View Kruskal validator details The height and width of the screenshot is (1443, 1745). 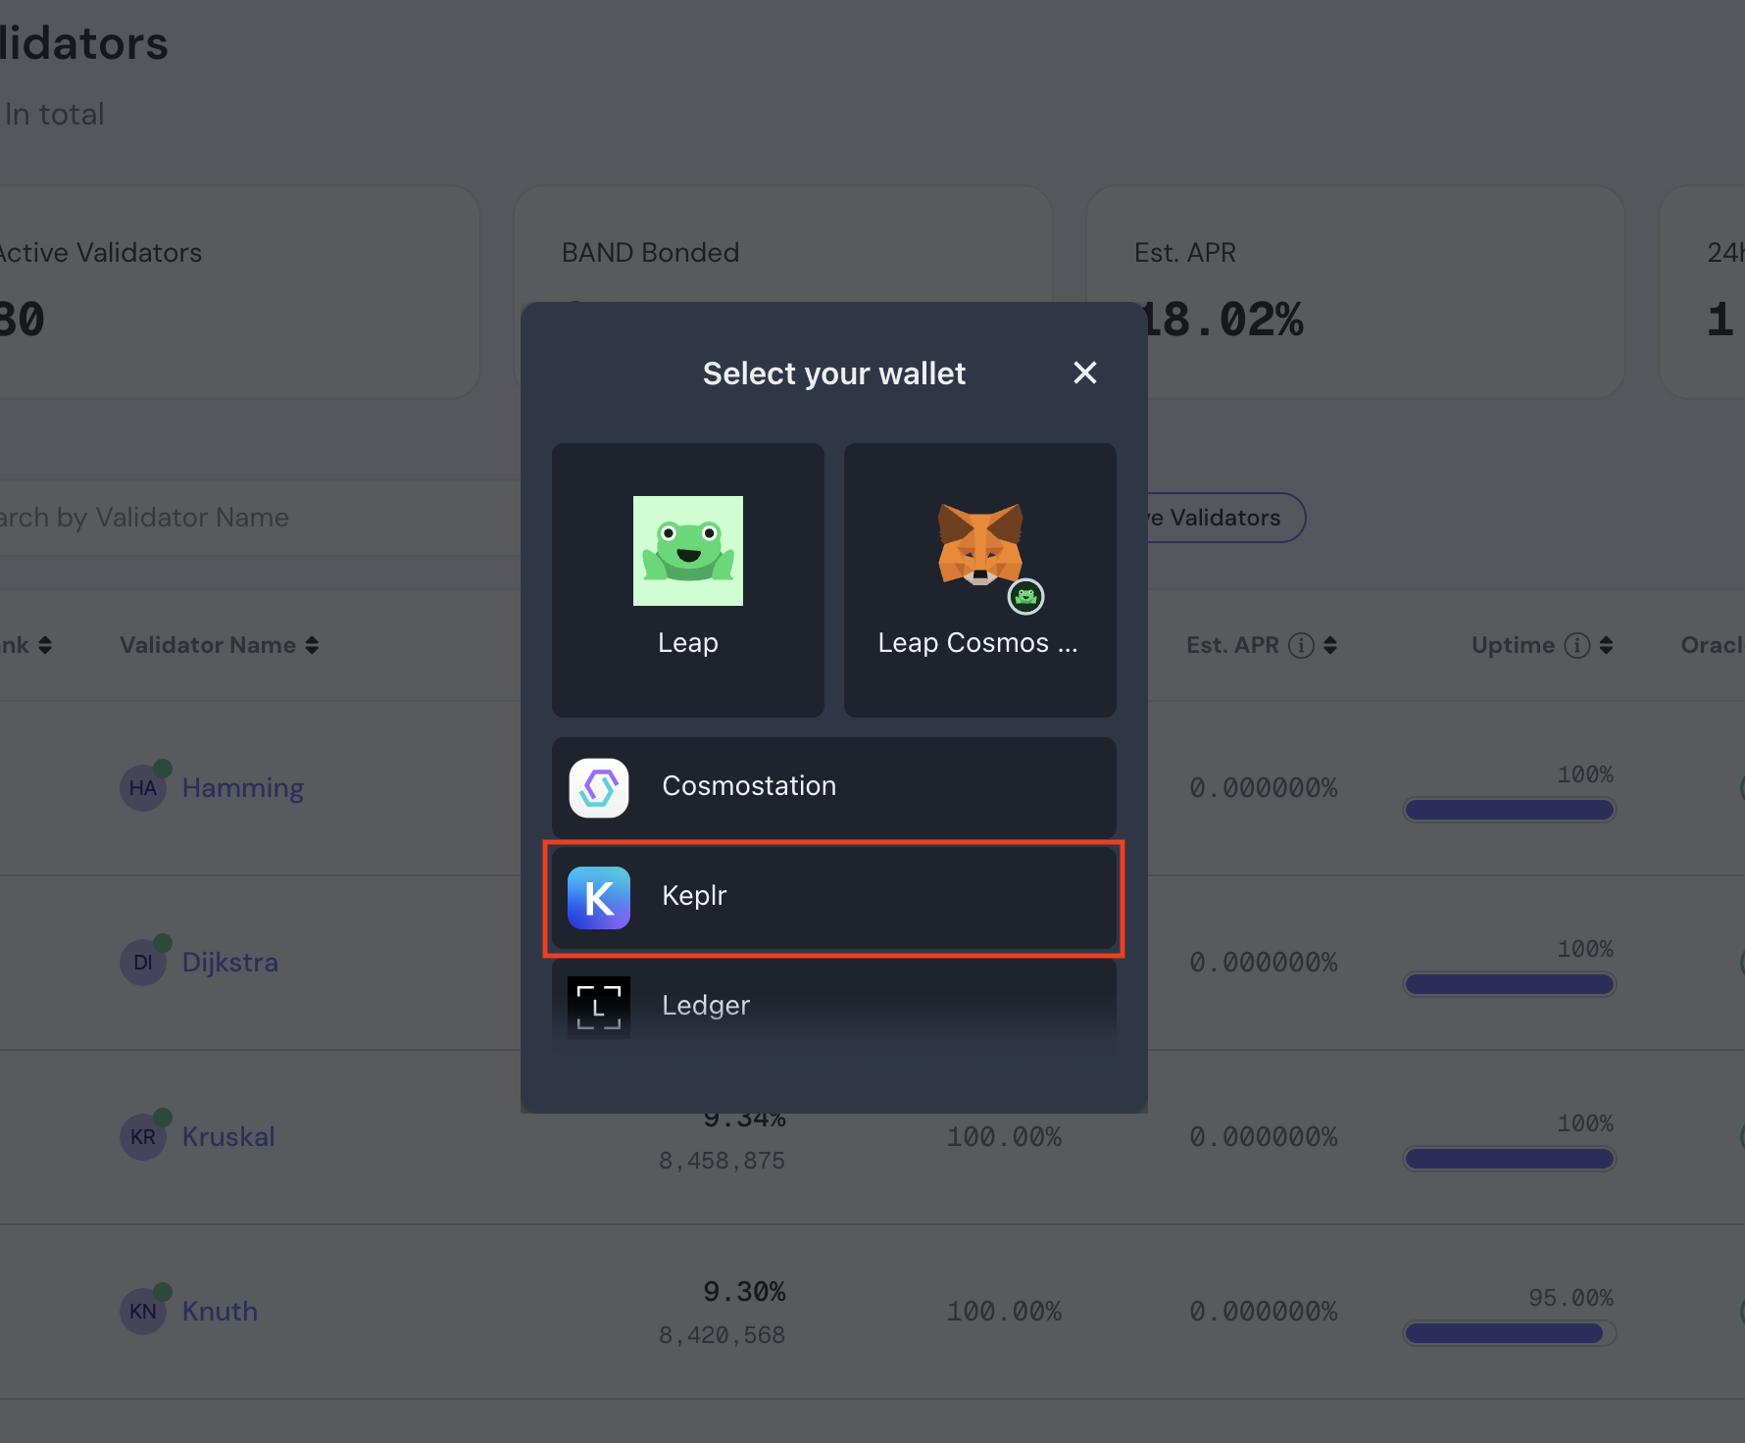point(227,1136)
